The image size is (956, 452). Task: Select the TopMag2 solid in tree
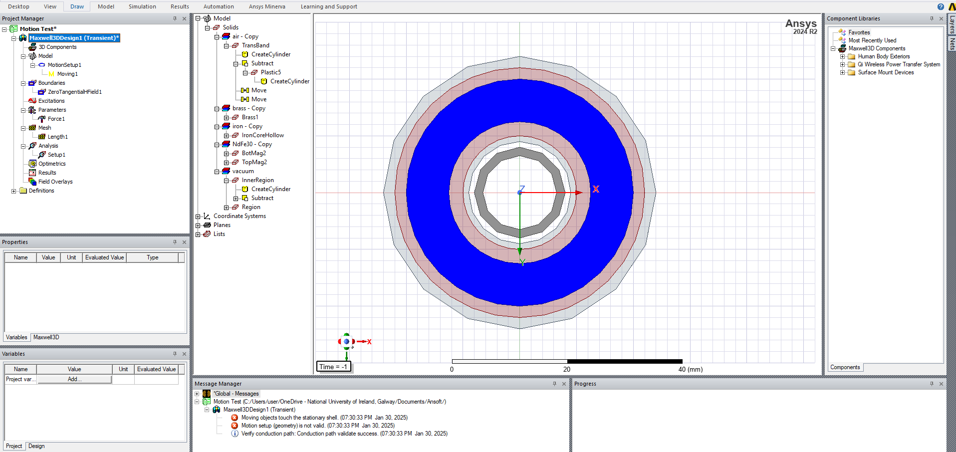(x=254, y=162)
